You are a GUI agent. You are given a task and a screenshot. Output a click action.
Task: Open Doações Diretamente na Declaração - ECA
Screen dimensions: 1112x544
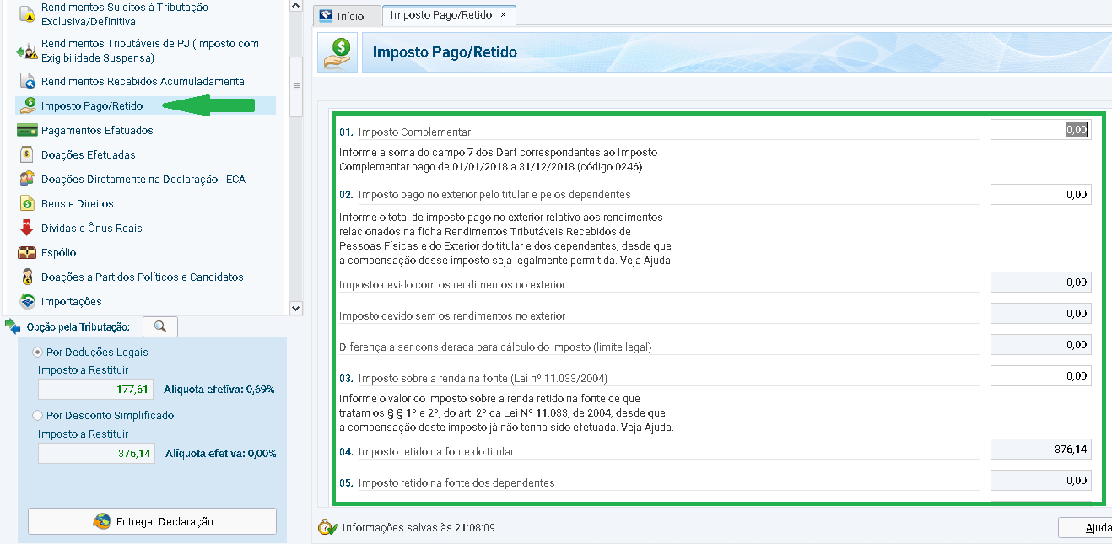pyautogui.click(x=143, y=180)
